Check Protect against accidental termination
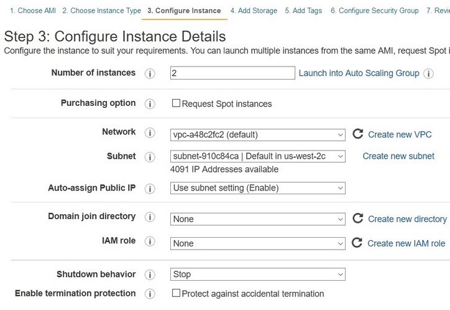 tap(176, 293)
